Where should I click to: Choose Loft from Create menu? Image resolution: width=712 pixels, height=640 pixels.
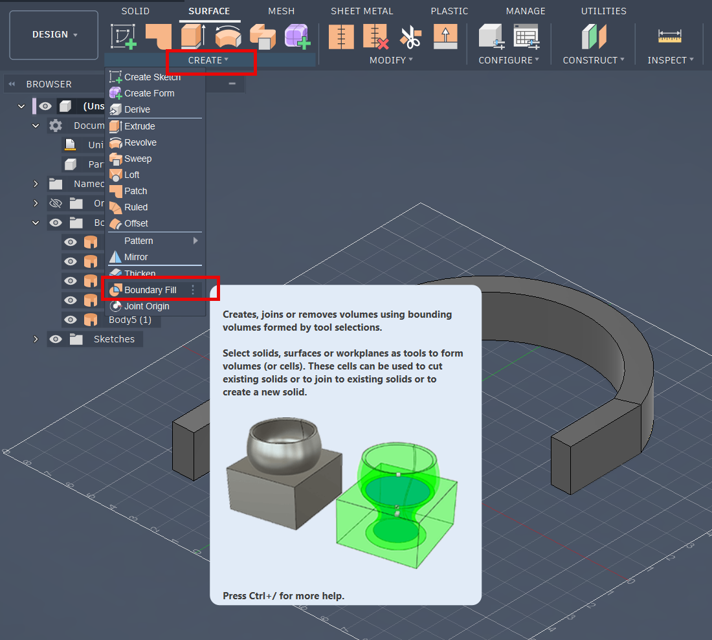click(155, 175)
